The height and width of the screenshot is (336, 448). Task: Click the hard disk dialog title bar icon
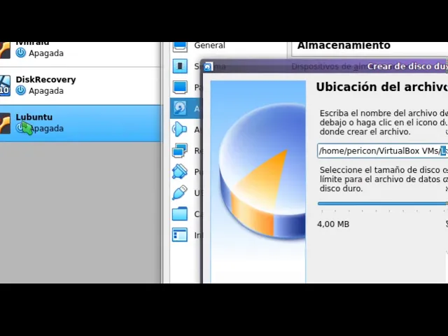coord(208,67)
